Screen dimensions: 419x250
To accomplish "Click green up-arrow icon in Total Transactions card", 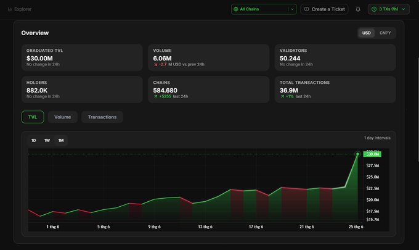I will coord(282,96).
